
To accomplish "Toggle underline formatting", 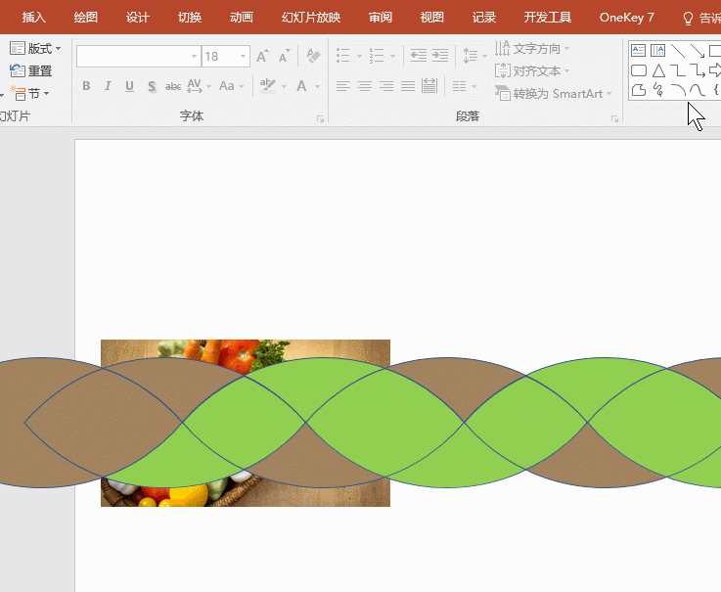I will (129, 86).
